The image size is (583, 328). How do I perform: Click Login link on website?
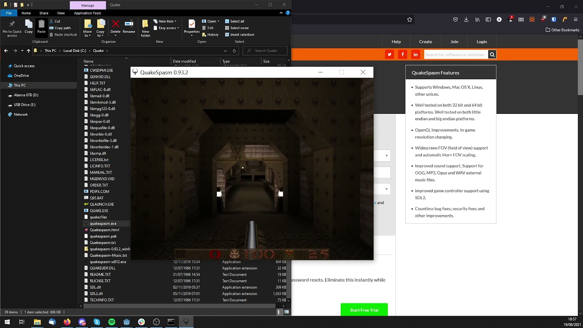point(482,41)
